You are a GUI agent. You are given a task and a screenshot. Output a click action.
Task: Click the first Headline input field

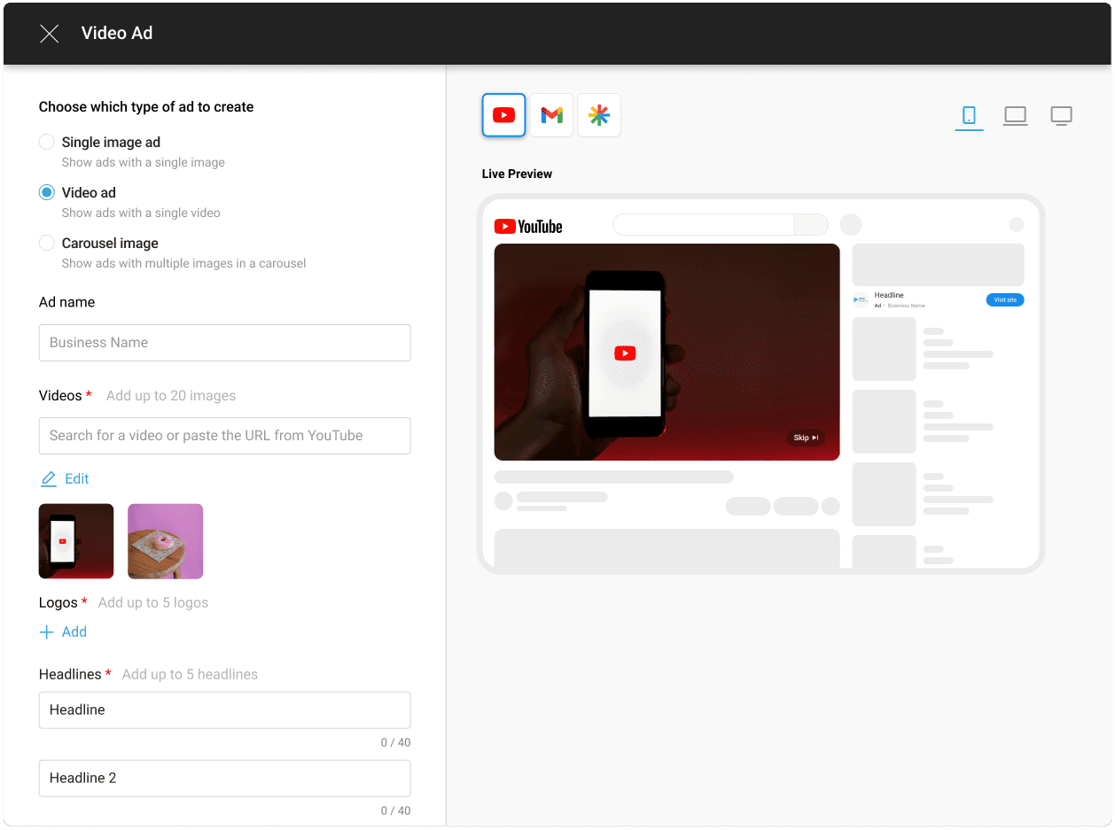[x=224, y=710]
